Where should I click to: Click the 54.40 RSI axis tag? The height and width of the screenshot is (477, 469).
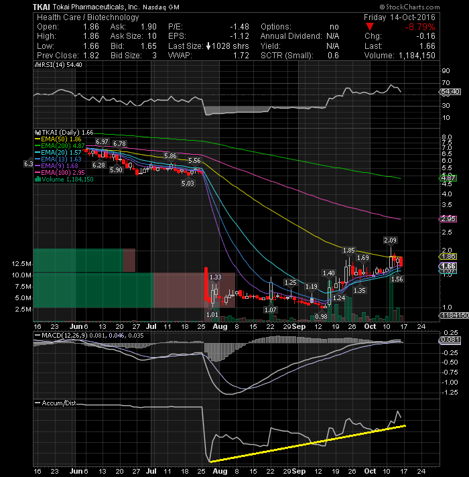[450, 92]
